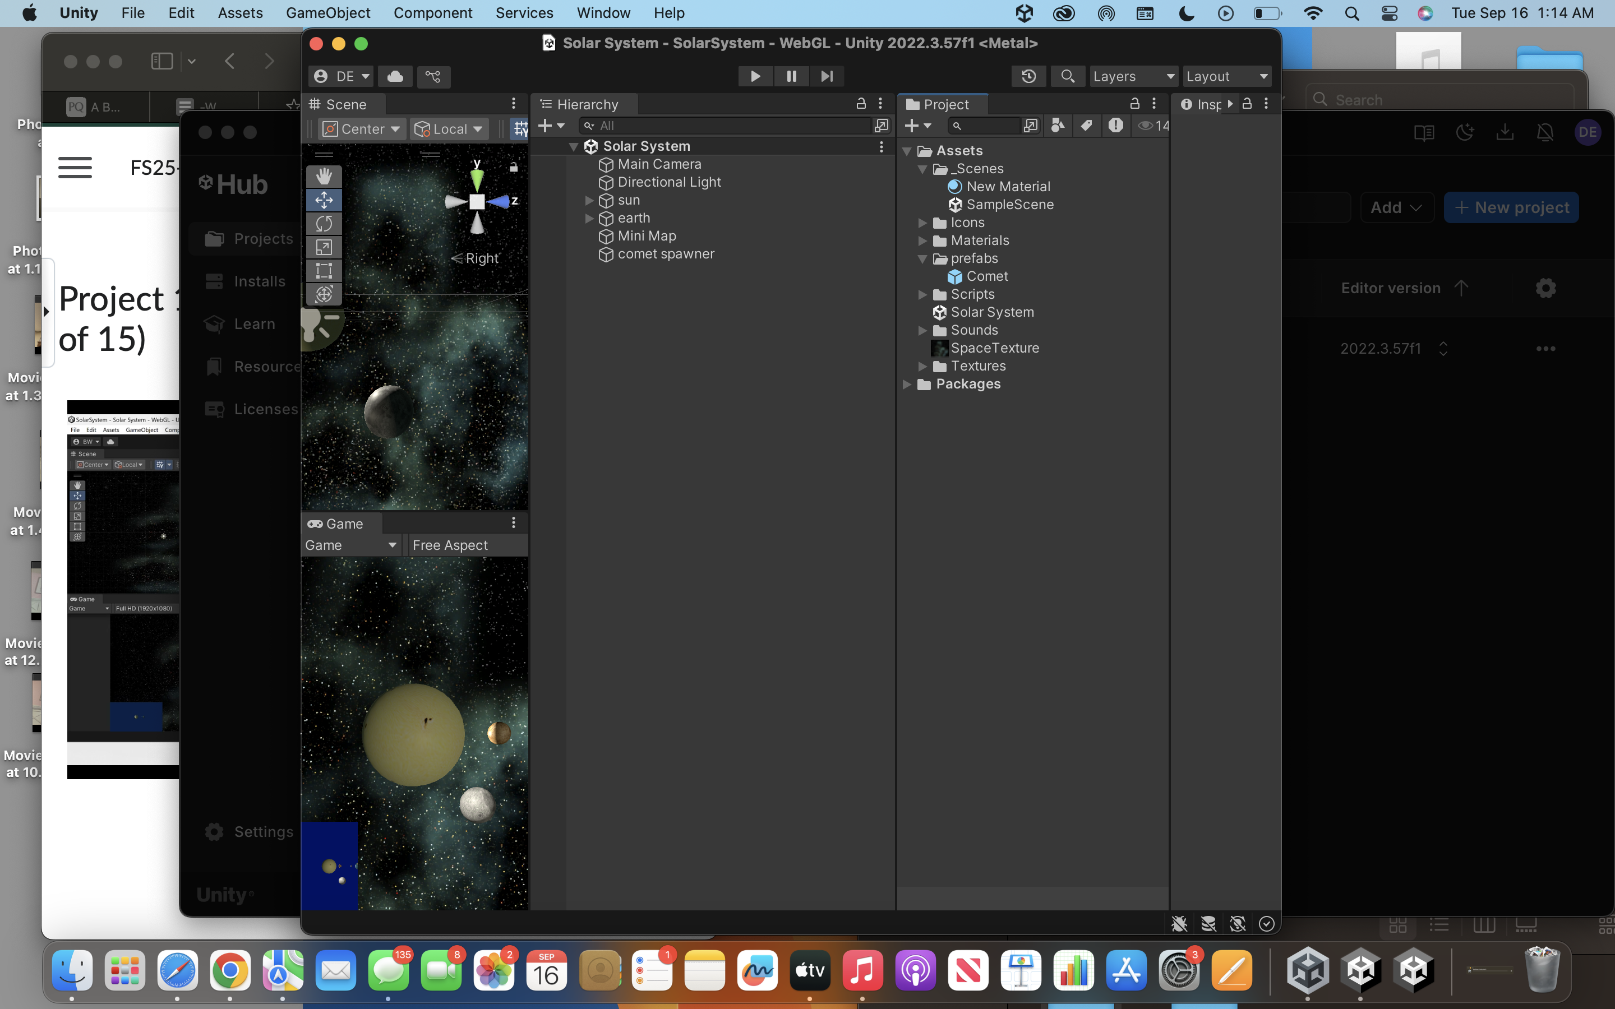Open Solar System scene row options menu

pos(881,146)
